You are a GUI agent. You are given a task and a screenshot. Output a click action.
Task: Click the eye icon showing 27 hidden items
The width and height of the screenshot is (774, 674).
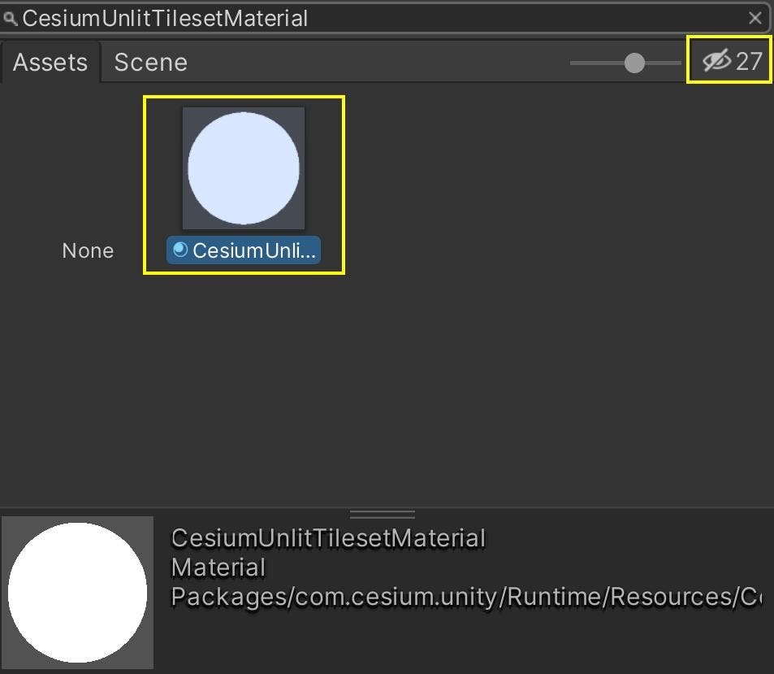pos(727,59)
